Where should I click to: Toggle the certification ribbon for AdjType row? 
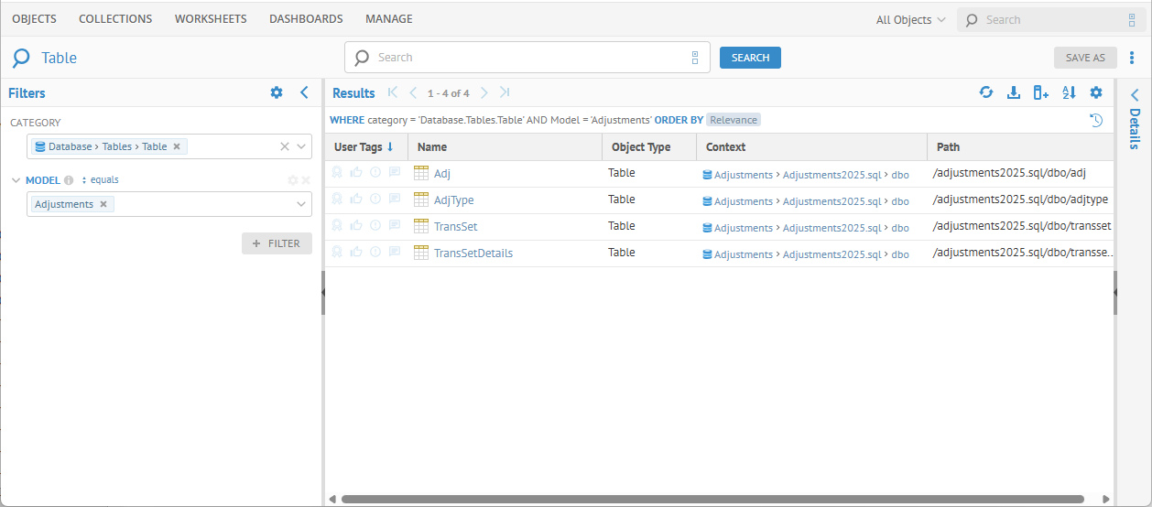(x=337, y=200)
